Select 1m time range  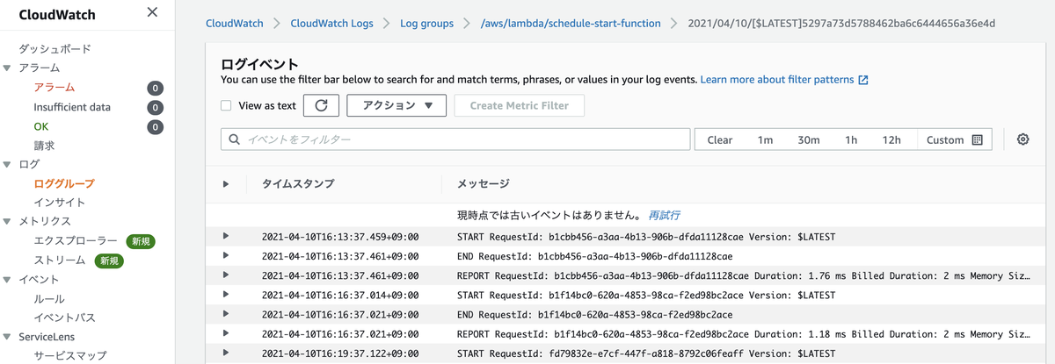coord(765,139)
